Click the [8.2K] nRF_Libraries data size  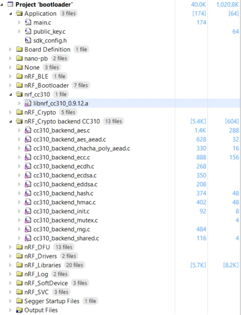click(x=231, y=265)
